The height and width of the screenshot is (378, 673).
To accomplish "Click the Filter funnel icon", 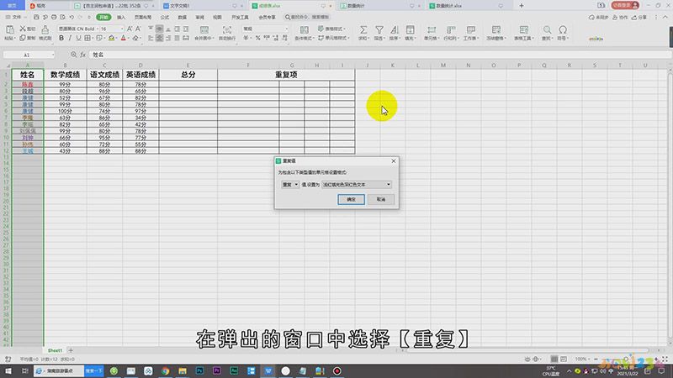I will (379, 30).
